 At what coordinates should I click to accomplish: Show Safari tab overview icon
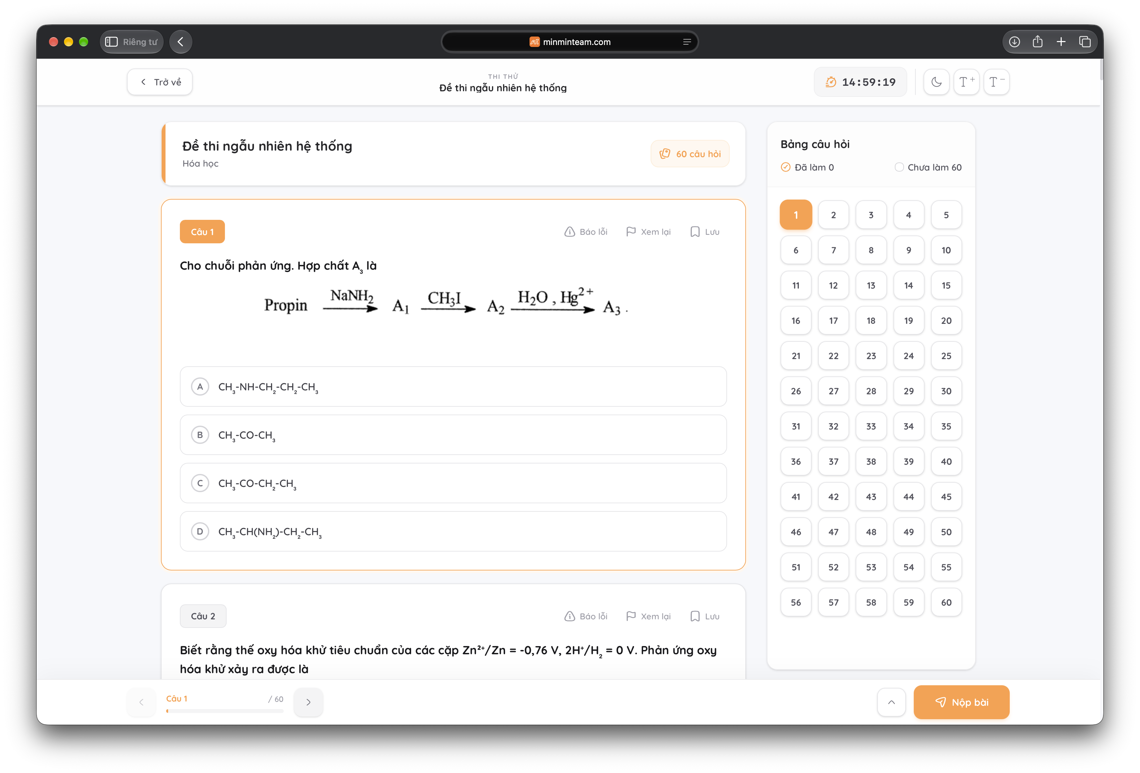pyautogui.click(x=1085, y=42)
